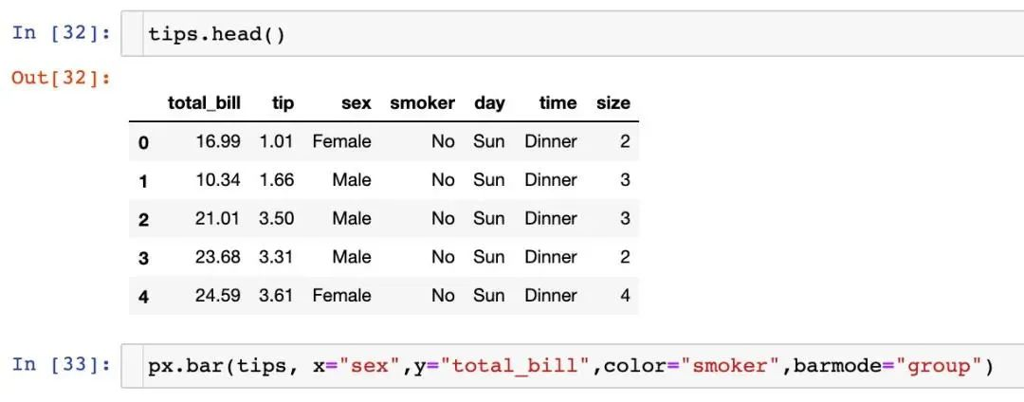Click the tip column header
1024x402 pixels.
click(283, 103)
